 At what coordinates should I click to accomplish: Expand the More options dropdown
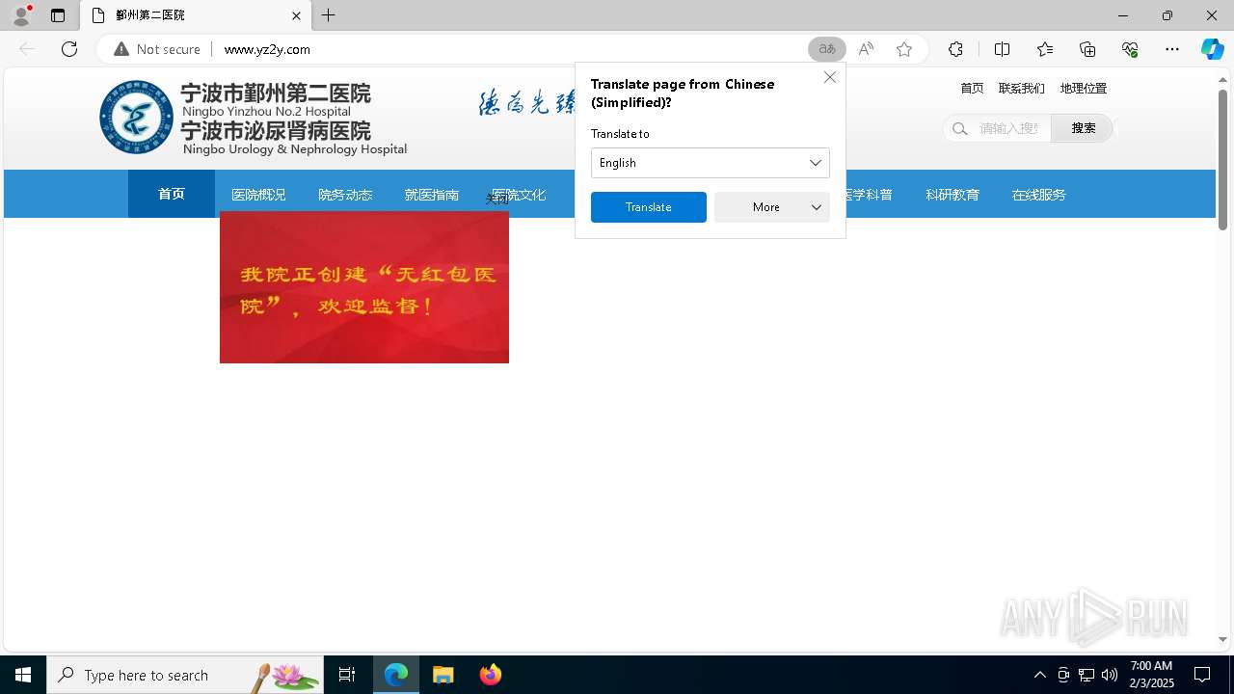pos(772,207)
